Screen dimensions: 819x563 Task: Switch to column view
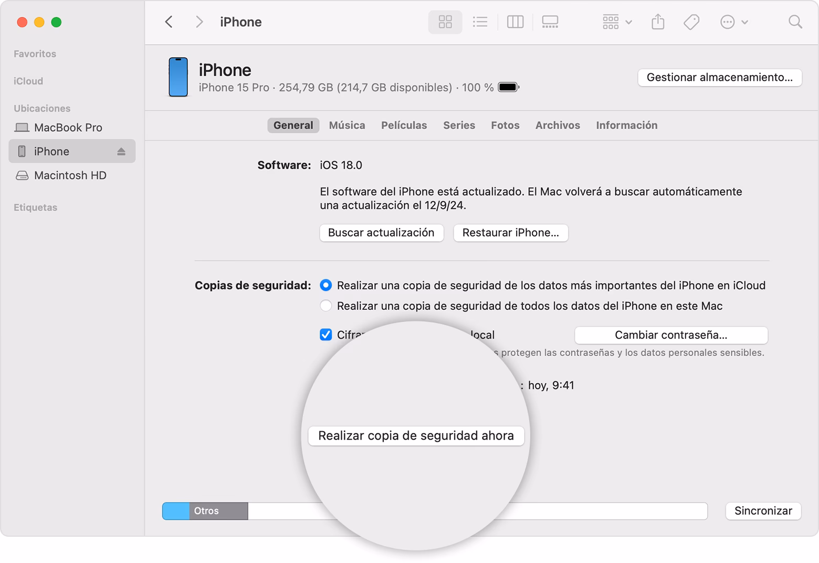coord(515,22)
